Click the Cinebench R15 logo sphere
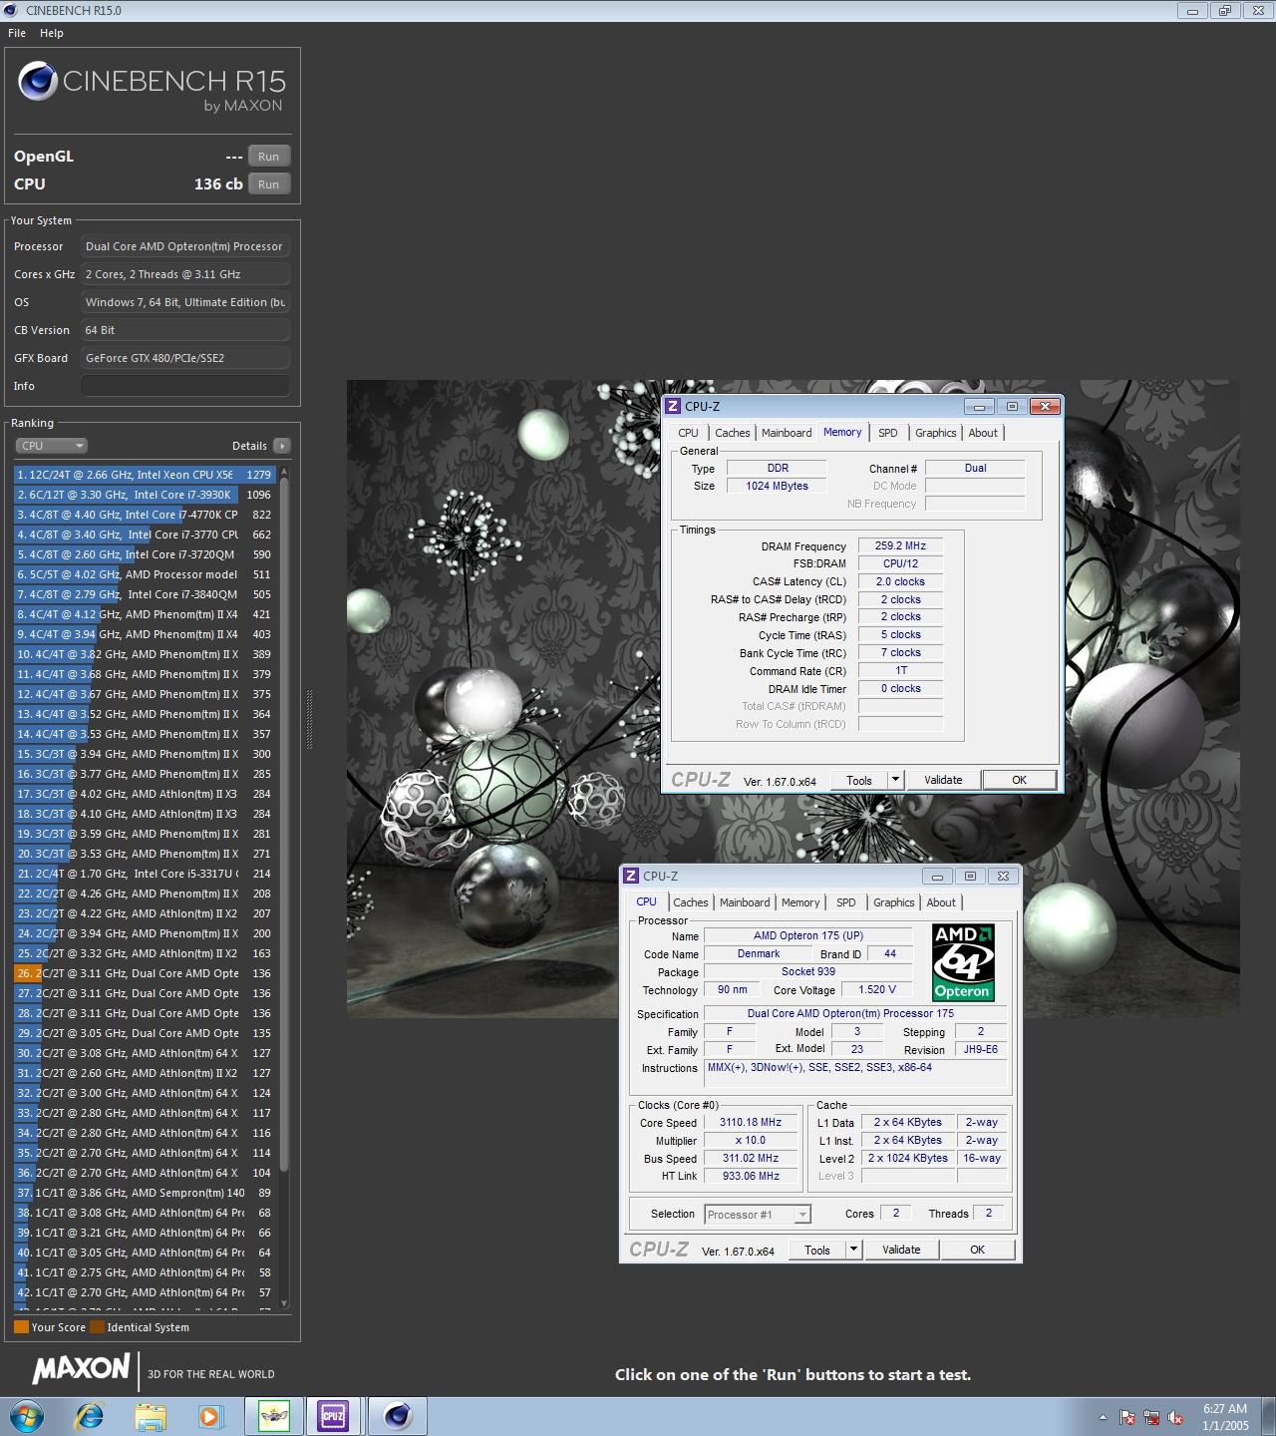1276x1436 pixels. pyautogui.click(x=38, y=81)
